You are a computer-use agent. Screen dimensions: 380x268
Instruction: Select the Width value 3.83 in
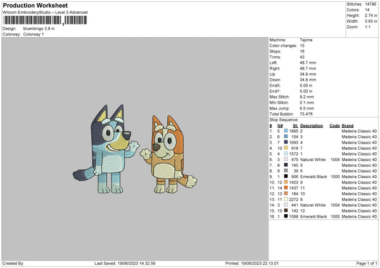coord(370,21)
